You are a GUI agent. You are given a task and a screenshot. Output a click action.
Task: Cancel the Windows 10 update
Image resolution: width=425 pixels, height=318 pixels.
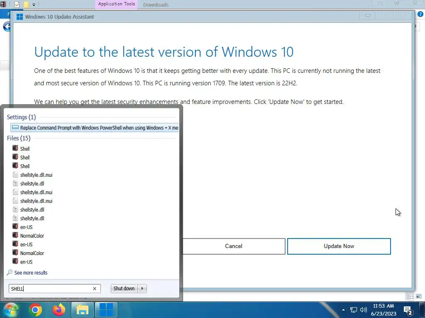(x=234, y=246)
